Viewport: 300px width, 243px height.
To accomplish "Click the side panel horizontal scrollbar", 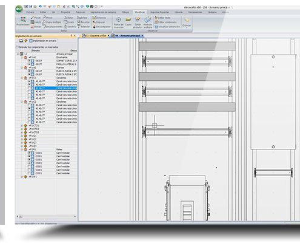I will tap(46, 216).
